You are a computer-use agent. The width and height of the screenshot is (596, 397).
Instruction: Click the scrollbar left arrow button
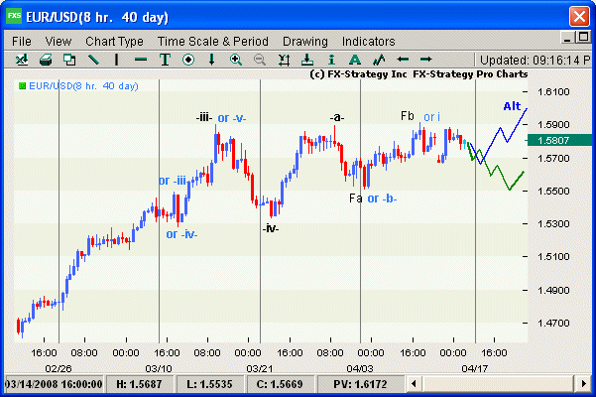click(414, 384)
